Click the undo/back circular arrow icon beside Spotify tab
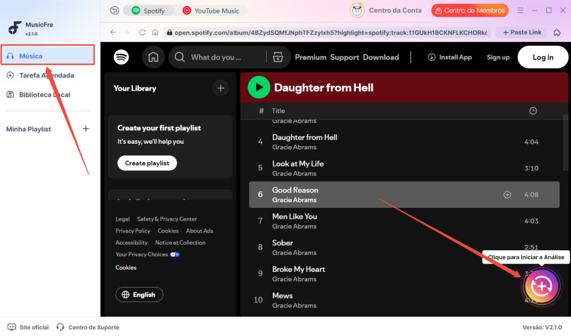571x336 pixels. click(114, 11)
